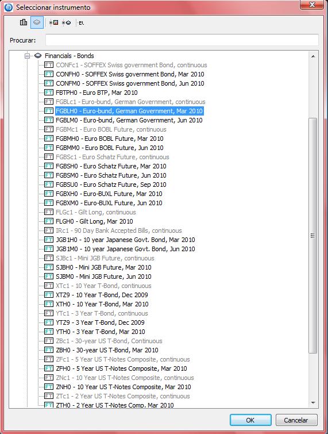328x434 pixels.
Task: Select CONFH0 SOFFEX Swiss Bond Mar 2010
Action: tap(130, 74)
